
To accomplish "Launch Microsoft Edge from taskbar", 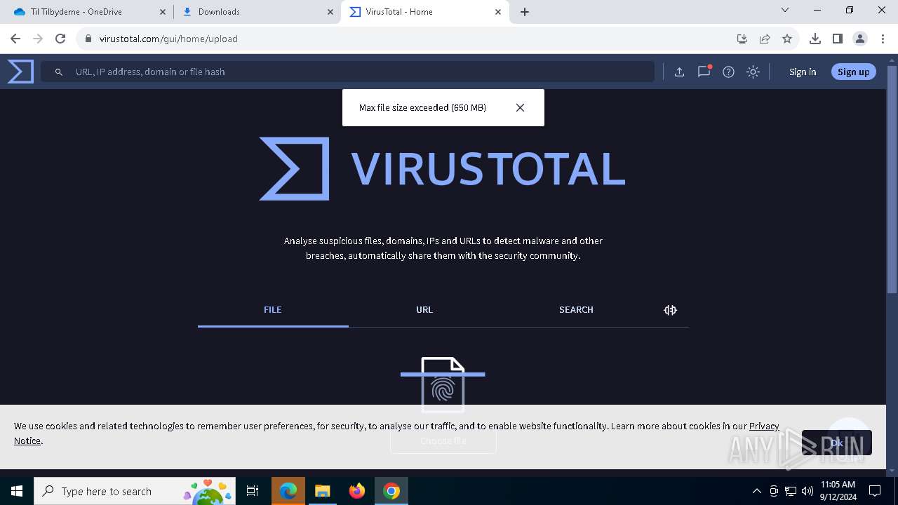I will tap(288, 491).
